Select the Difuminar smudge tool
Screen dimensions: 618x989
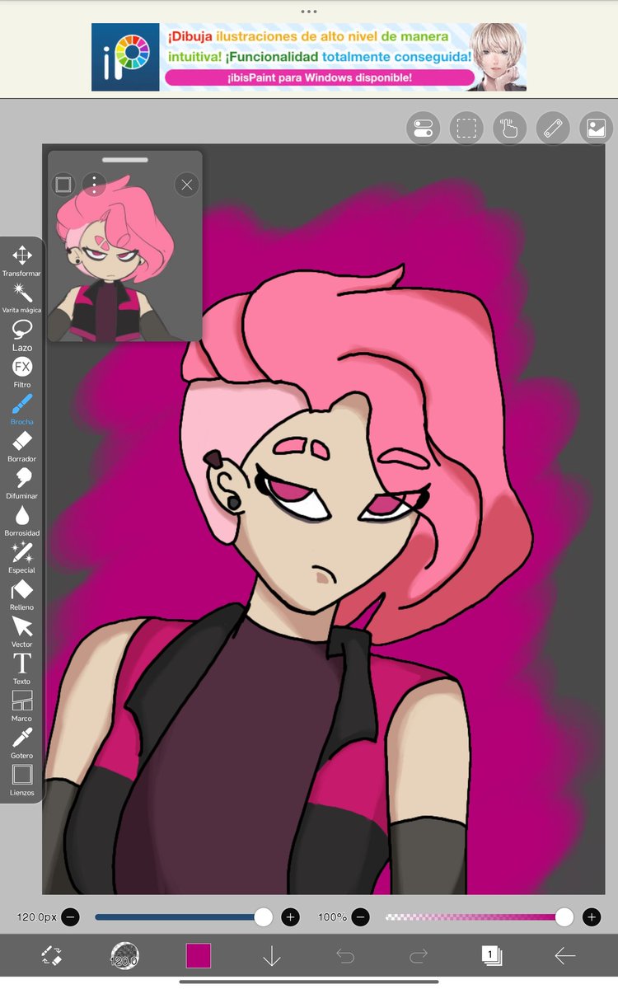[x=21, y=483]
